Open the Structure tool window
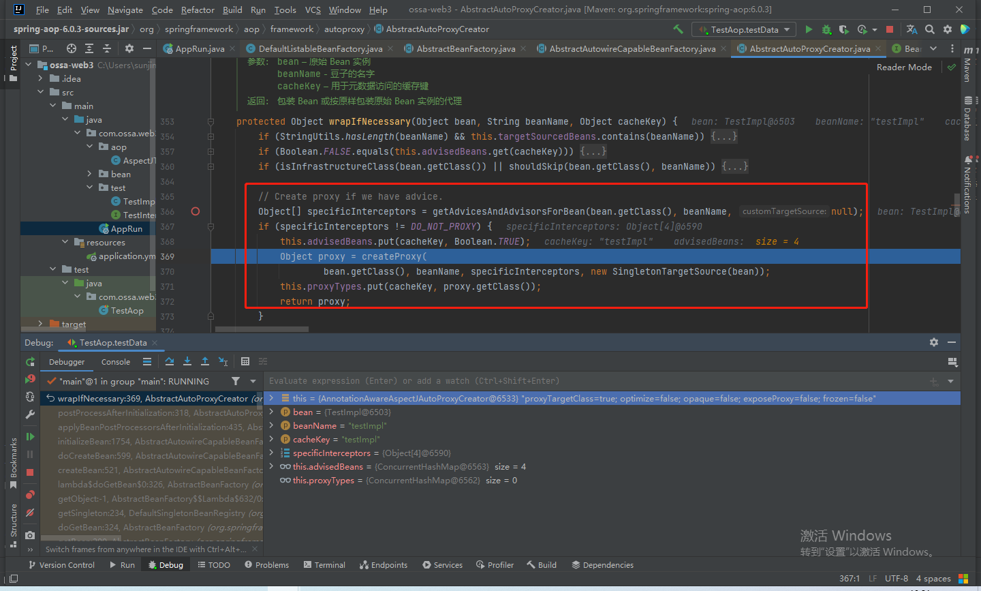Viewport: 981px width, 591px height. click(13, 525)
